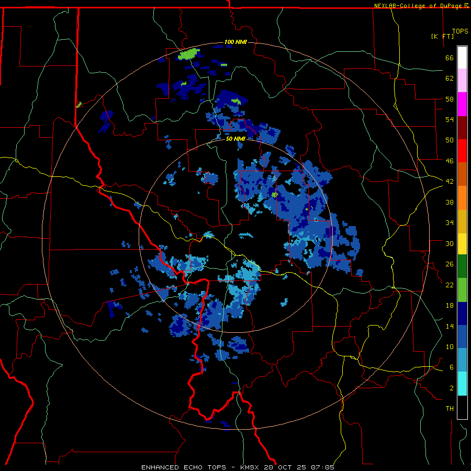471x471 pixels.
Task: Click the ENHANCED ECHO TOPS KMSX caption
Action: 238,467
